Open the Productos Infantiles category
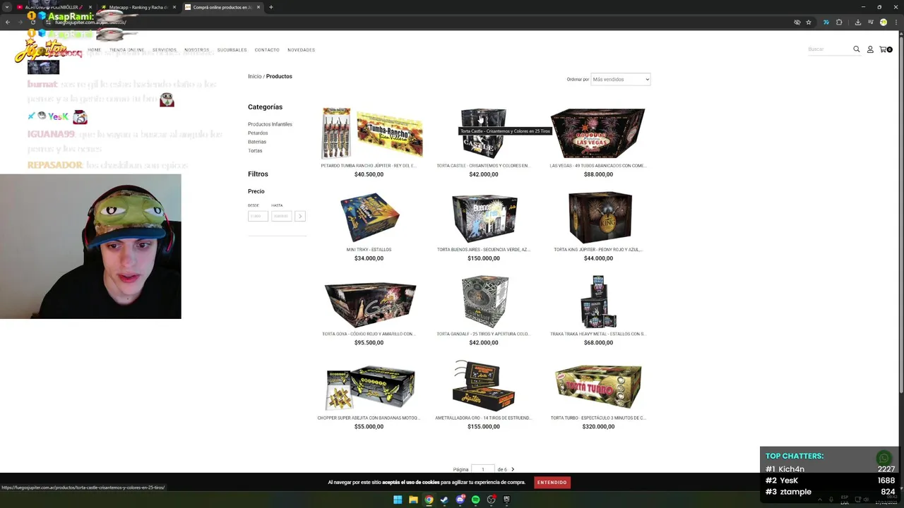 (270, 124)
